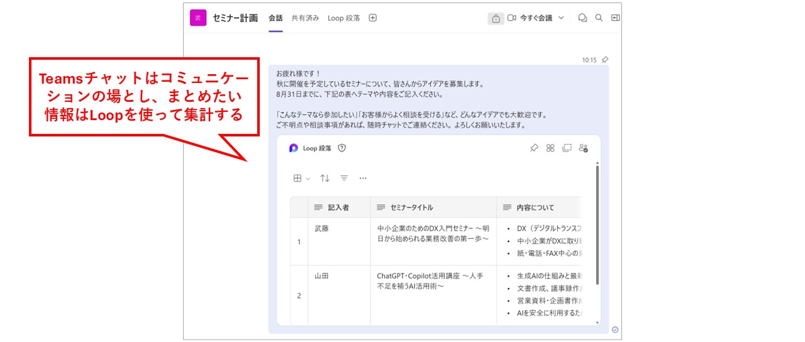The height and width of the screenshot is (342, 805).
Task: Select the 記入者 column header
Action: [x=338, y=207]
